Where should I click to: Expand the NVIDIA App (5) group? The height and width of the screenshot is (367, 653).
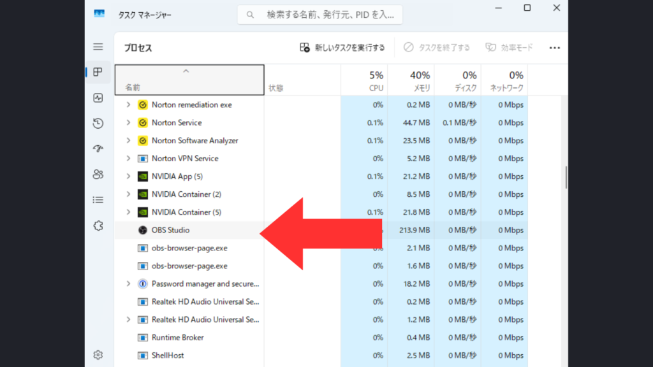click(x=128, y=176)
